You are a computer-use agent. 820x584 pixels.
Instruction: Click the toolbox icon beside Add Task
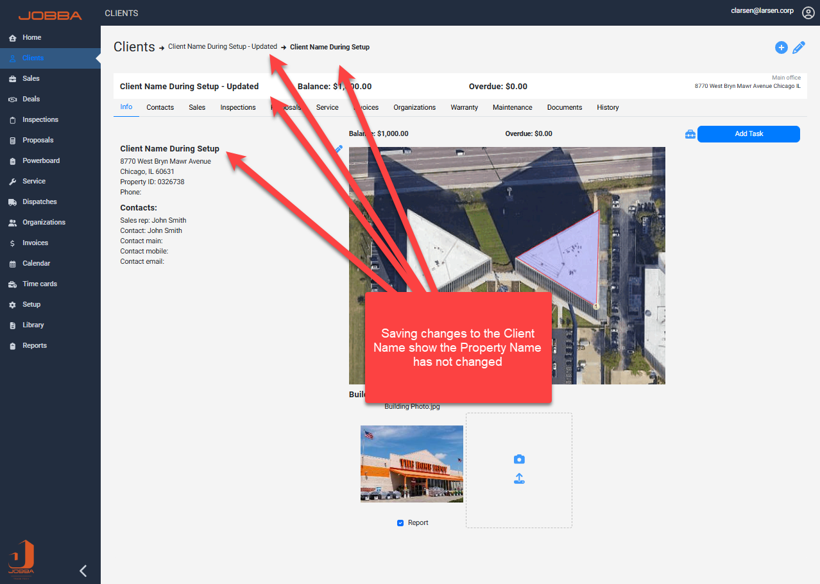pos(690,134)
